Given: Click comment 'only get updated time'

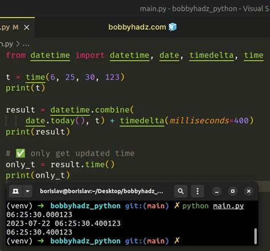Looking at the screenshot, I should tap(83, 153).
